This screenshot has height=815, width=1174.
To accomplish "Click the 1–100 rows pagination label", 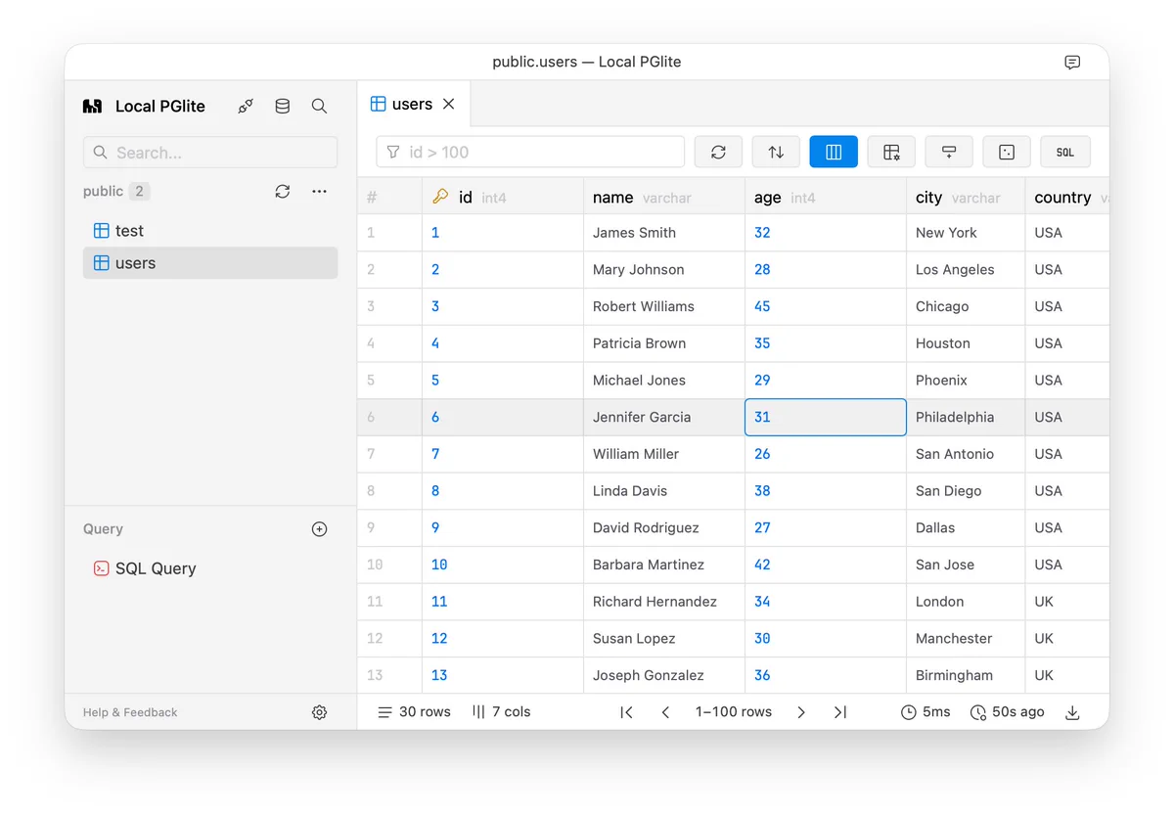I will point(734,712).
